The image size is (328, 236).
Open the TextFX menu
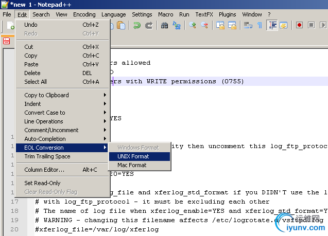tap(204, 14)
